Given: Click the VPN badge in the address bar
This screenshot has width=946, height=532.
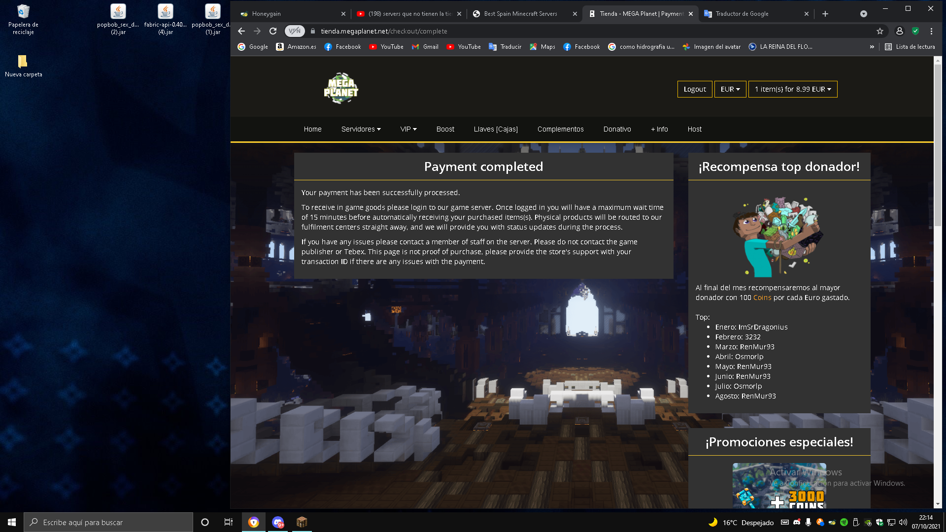Looking at the screenshot, I should 295,31.
